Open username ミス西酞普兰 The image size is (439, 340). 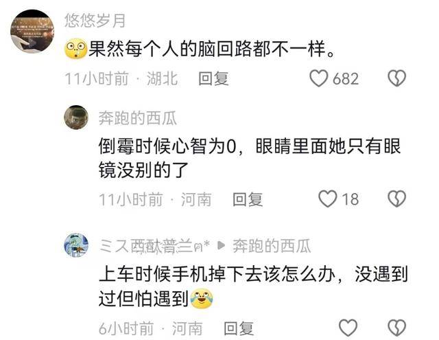(x=154, y=246)
